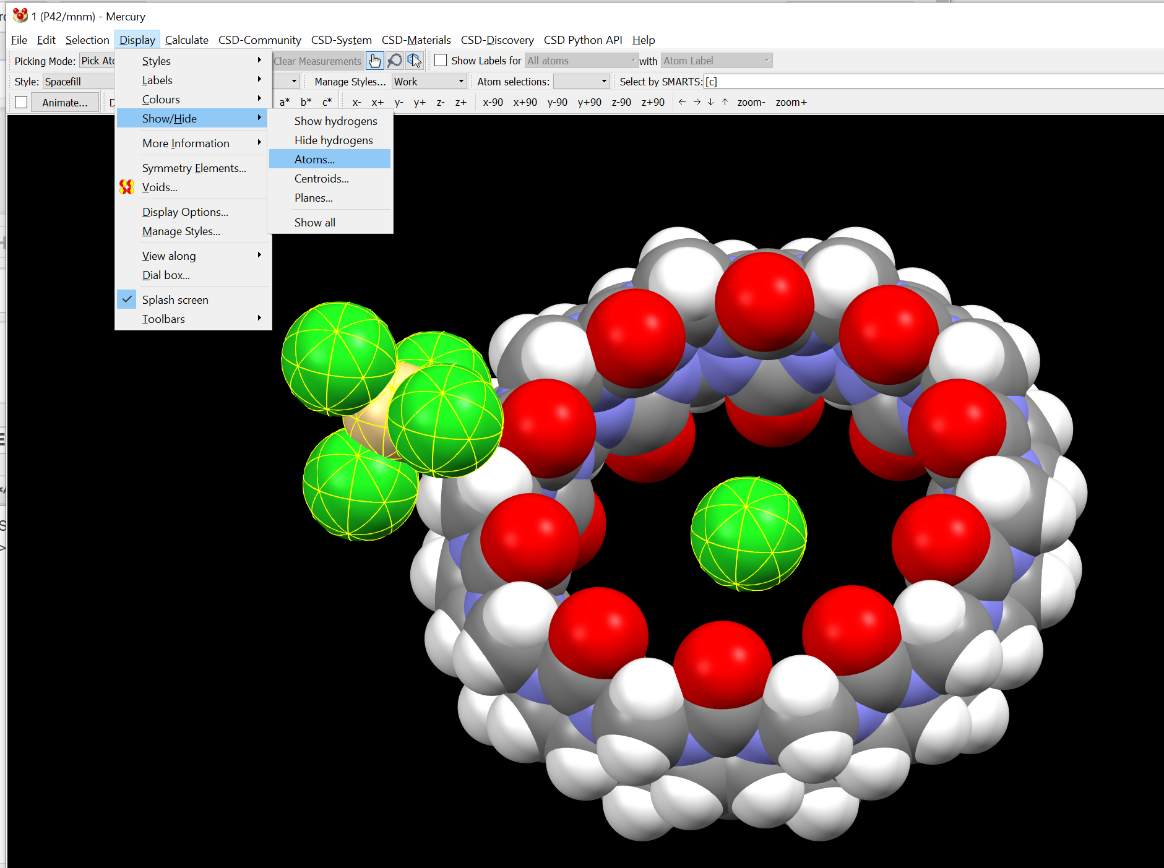Enable the Show Labels for checkbox
Screen dimensions: 1164x868
pyautogui.click(x=441, y=60)
